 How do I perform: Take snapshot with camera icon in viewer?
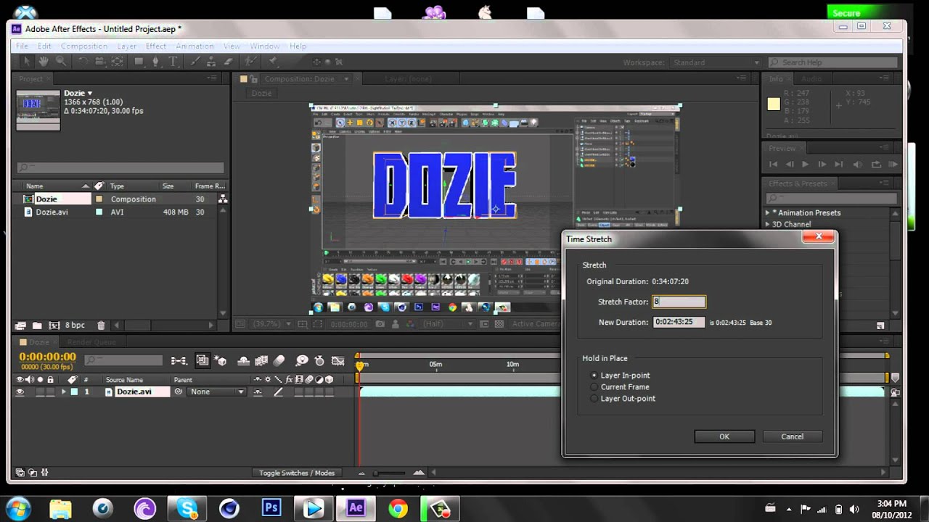tap(380, 324)
